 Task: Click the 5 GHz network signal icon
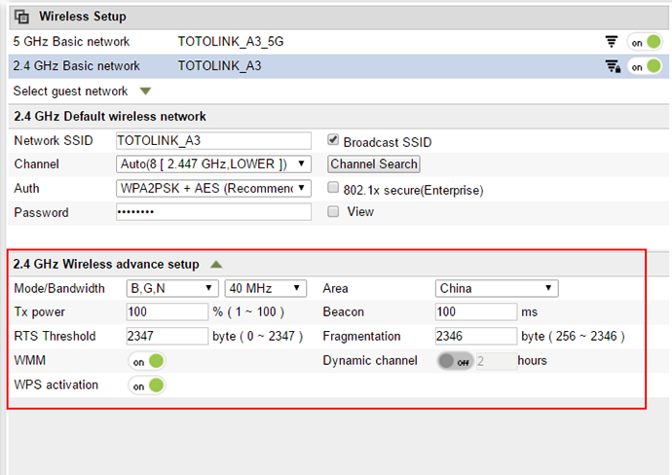click(x=612, y=42)
